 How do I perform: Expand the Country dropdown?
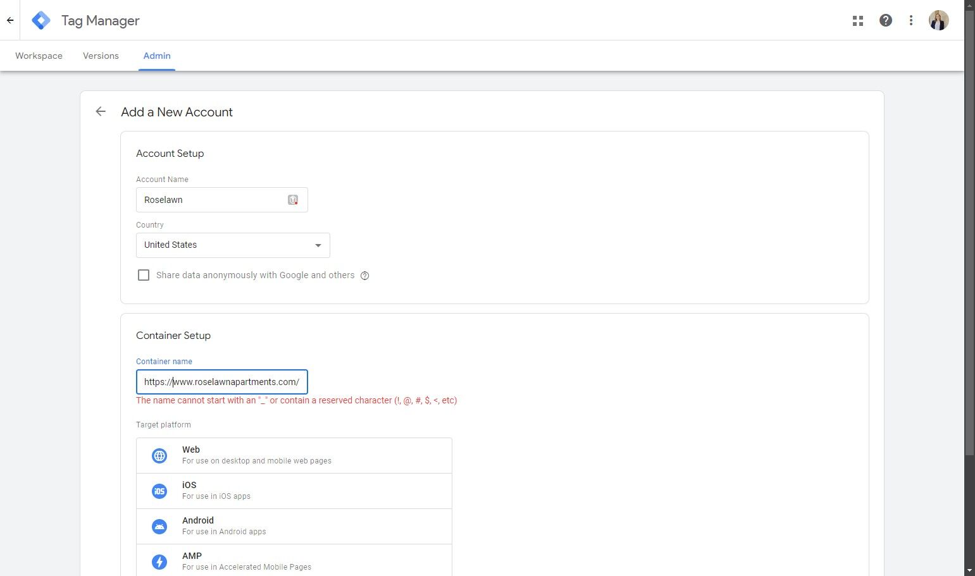click(x=233, y=245)
